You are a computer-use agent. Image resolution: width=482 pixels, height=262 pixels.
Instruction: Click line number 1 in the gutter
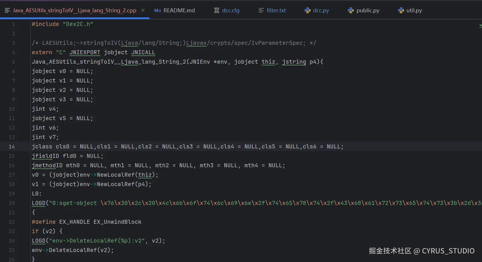[x=13, y=24]
